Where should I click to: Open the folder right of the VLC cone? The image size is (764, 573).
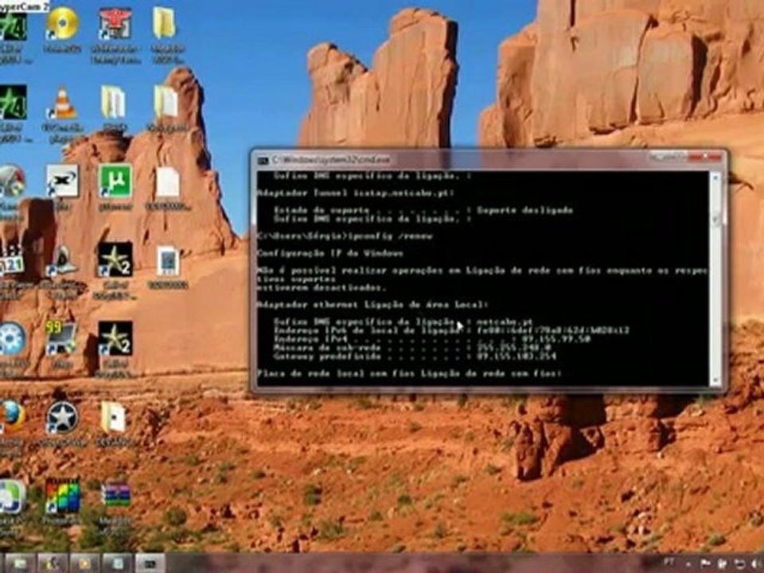(x=113, y=102)
